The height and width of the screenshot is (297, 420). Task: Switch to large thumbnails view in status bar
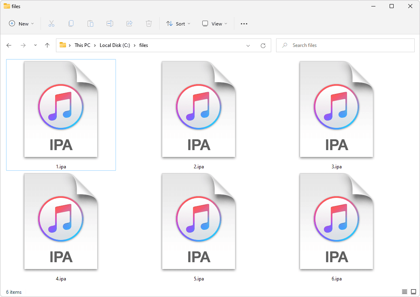(414, 292)
